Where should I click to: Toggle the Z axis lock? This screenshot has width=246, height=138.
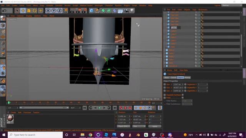[60, 11]
